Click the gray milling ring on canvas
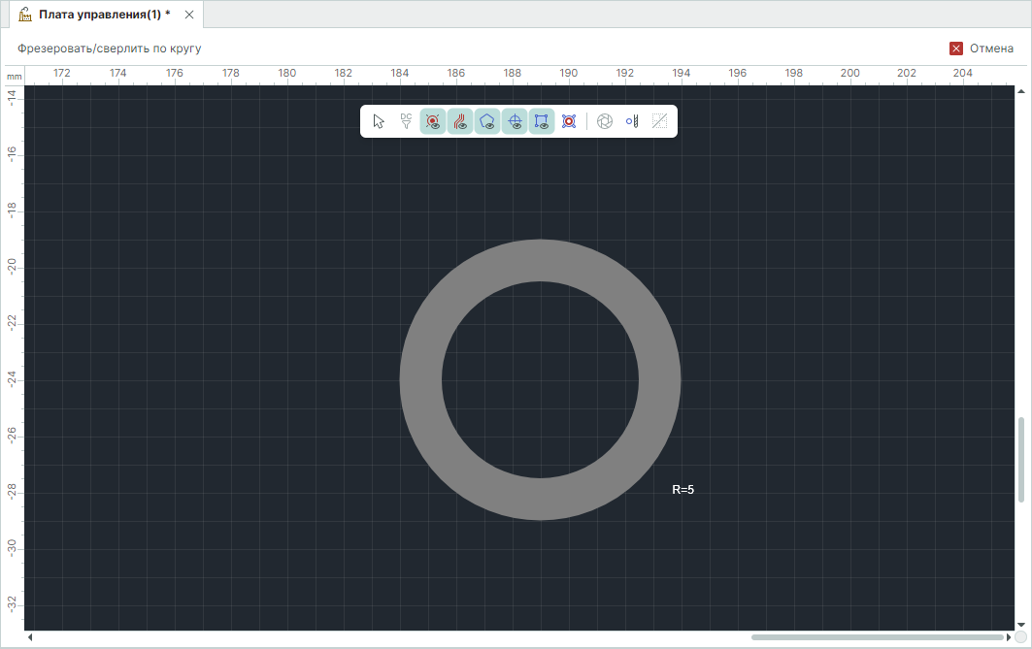This screenshot has height=649, width=1032. 420,380
